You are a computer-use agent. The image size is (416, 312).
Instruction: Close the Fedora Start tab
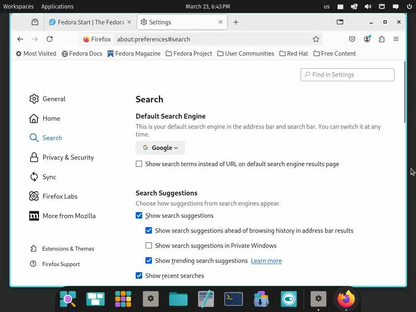click(x=129, y=22)
